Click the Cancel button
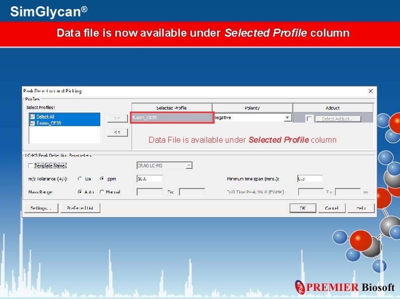Image resolution: width=400 pixels, height=299 pixels. (x=332, y=208)
